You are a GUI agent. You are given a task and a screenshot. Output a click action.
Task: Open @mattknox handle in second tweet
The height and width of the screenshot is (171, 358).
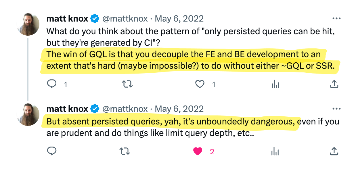(125, 109)
